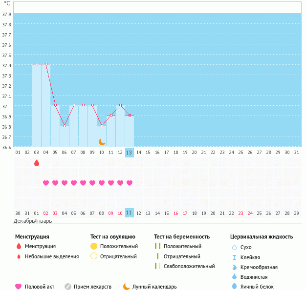The height and width of the screenshot is (290, 306).
Task: Click the temperature point at 36.8 on day 06
Action: pos(65,126)
